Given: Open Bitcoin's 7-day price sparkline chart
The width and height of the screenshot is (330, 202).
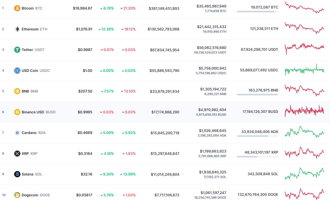Looking at the screenshot, I should [x=304, y=8].
